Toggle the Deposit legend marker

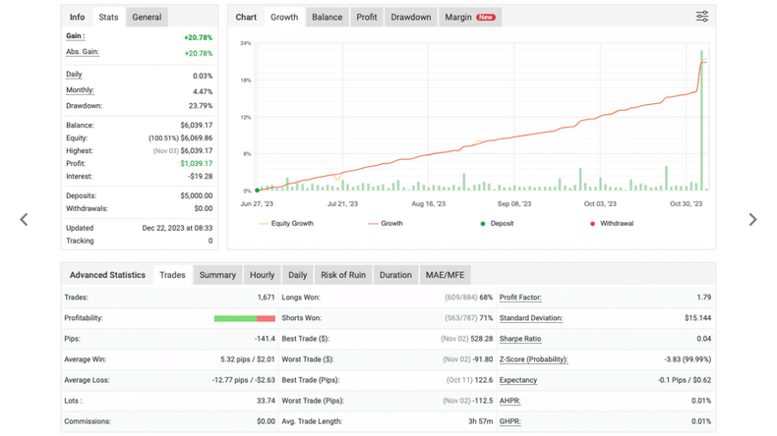point(497,223)
